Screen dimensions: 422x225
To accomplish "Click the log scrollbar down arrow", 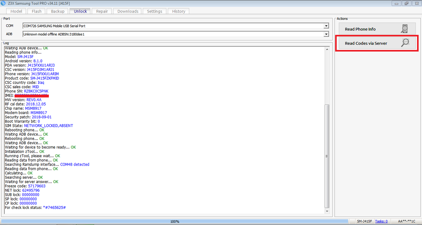I will pos(327,212).
